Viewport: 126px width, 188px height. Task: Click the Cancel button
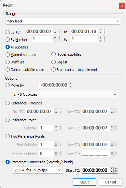coord(111,182)
